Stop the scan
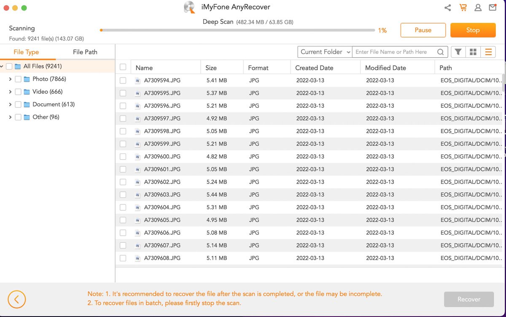The image size is (506, 317). (473, 30)
